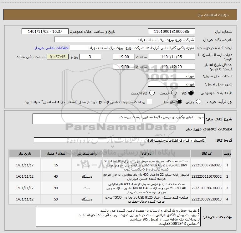This screenshot has width=241, height=233.
Task: Click the goods group field کامپیوتر و فناوری اطلاعات
Action: pos(120,140)
